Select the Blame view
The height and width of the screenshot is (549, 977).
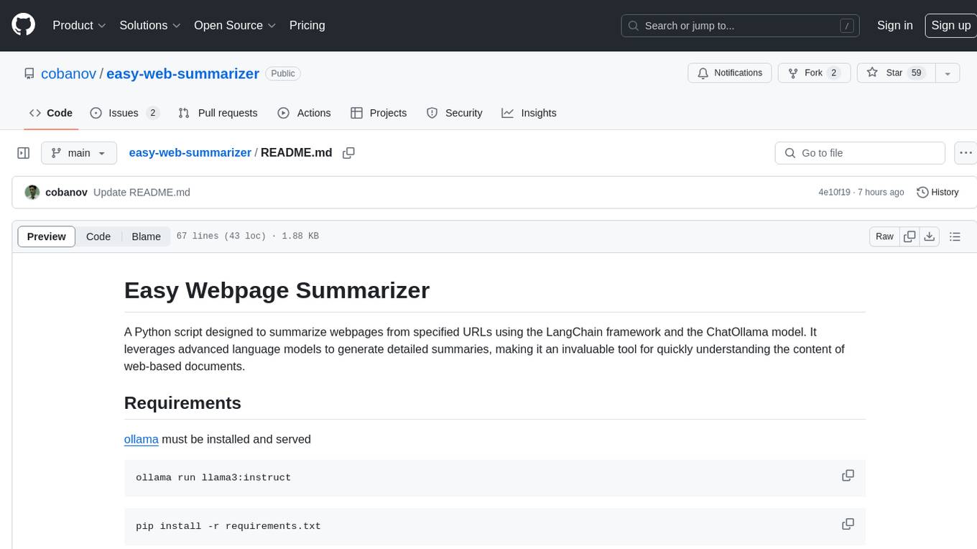(146, 236)
